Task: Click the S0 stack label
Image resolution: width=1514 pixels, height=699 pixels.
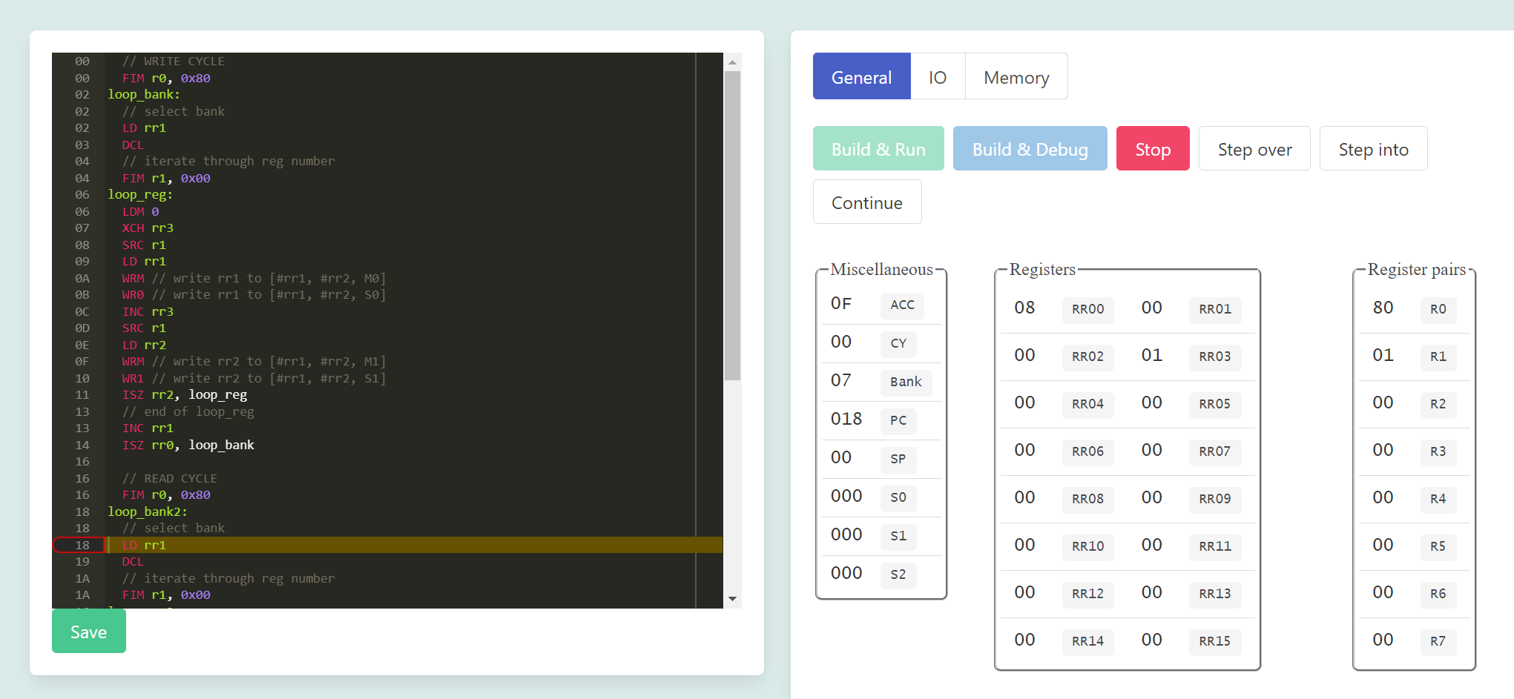Action: [x=898, y=497]
